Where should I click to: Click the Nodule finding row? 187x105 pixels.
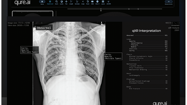pos(149,47)
